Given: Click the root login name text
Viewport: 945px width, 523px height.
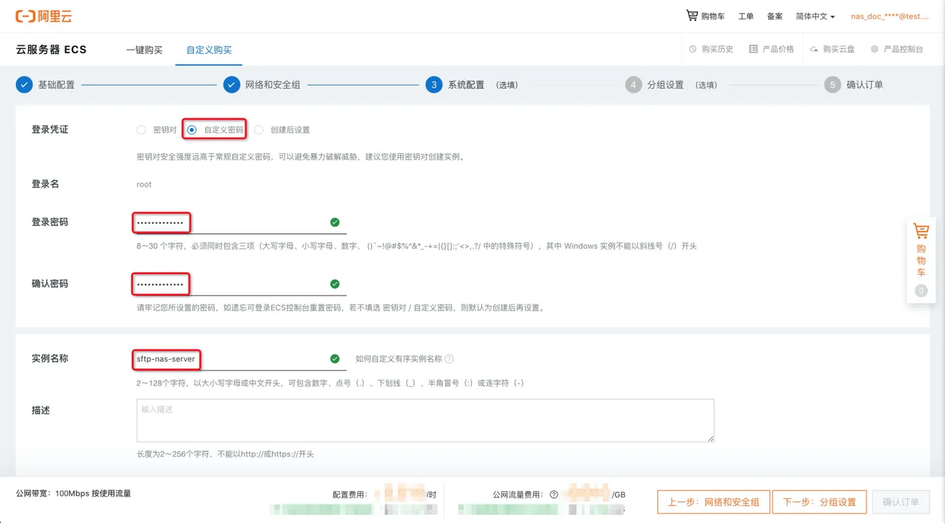Looking at the screenshot, I should click(144, 184).
